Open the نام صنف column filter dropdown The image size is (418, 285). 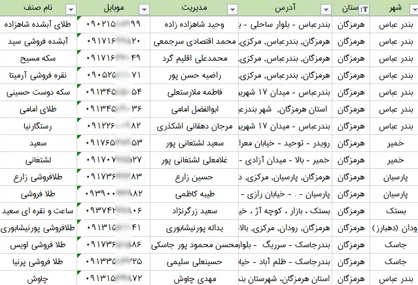(71, 10)
